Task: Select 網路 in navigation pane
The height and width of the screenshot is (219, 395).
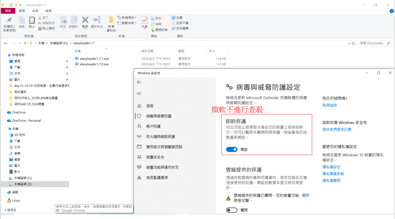Action: (15, 192)
